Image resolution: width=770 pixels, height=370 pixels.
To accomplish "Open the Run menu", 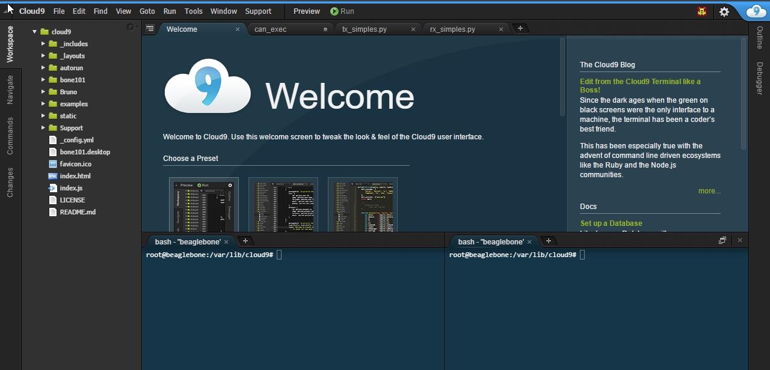I will 170,11.
